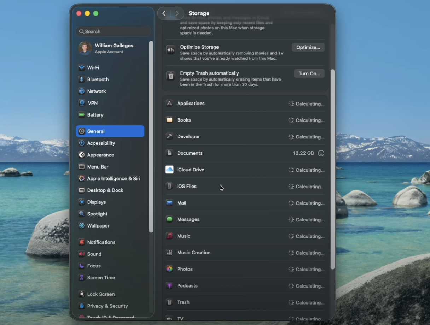
Task: Turn on Empty Trash automatically
Action: [309, 73]
